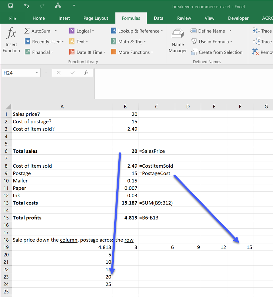Click the AutoSum sigma icon
Viewport: 273px width, 297px height.
click(27, 31)
